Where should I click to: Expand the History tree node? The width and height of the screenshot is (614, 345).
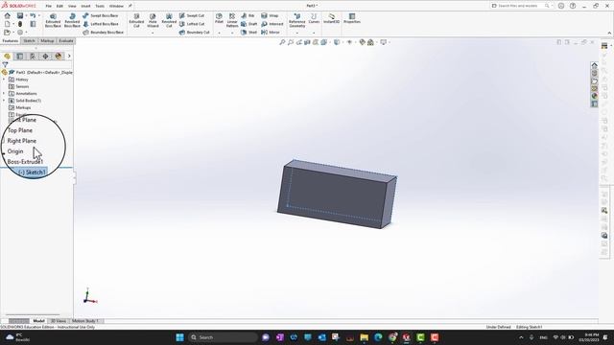4,80
